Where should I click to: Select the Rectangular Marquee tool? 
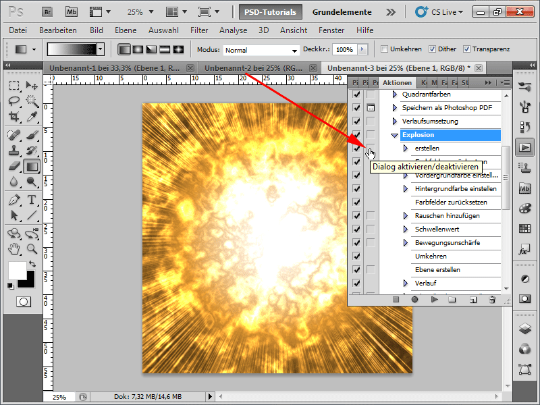[x=14, y=85]
